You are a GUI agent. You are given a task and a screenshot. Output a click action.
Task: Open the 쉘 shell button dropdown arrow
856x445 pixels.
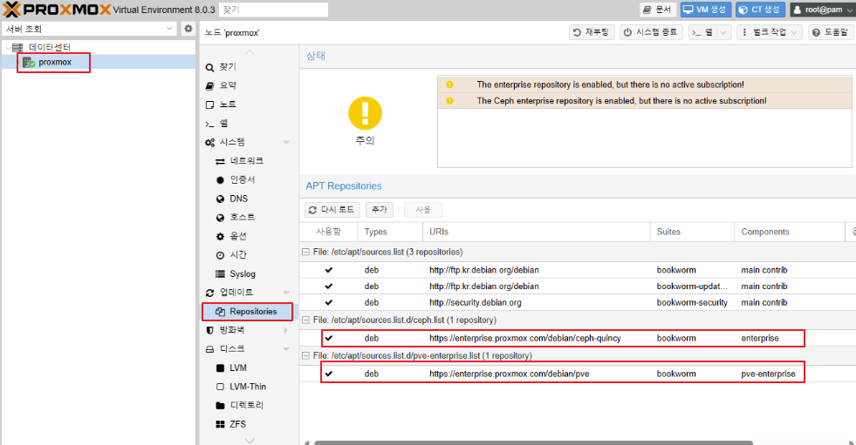pyautogui.click(x=723, y=33)
